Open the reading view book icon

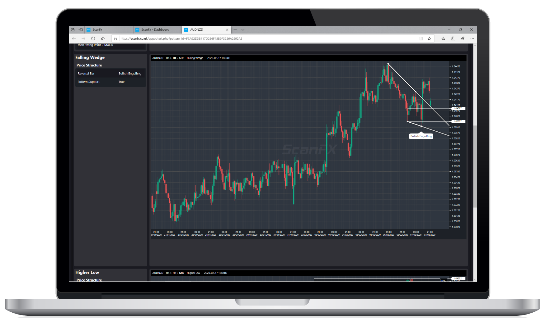(421, 38)
